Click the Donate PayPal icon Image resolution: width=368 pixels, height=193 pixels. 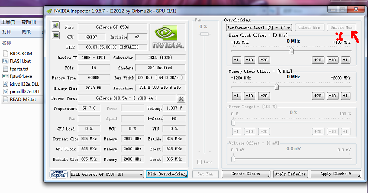(x=58, y=174)
